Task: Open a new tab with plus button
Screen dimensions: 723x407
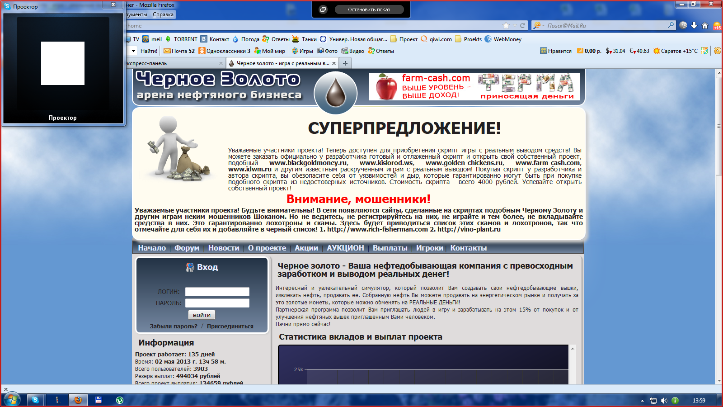Action: pyautogui.click(x=345, y=63)
